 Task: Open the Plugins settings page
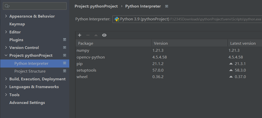point(16,40)
